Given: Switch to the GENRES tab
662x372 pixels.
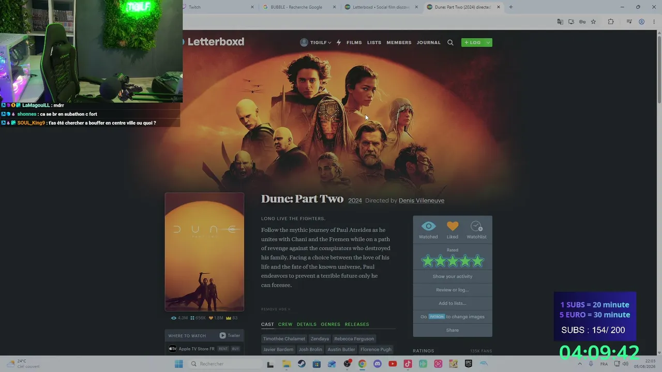Looking at the screenshot, I should pos(330,324).
